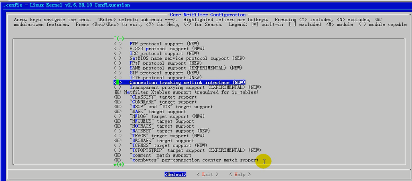
Task: Click Core Netfilter Configuration title
Action: pos(207,15)
